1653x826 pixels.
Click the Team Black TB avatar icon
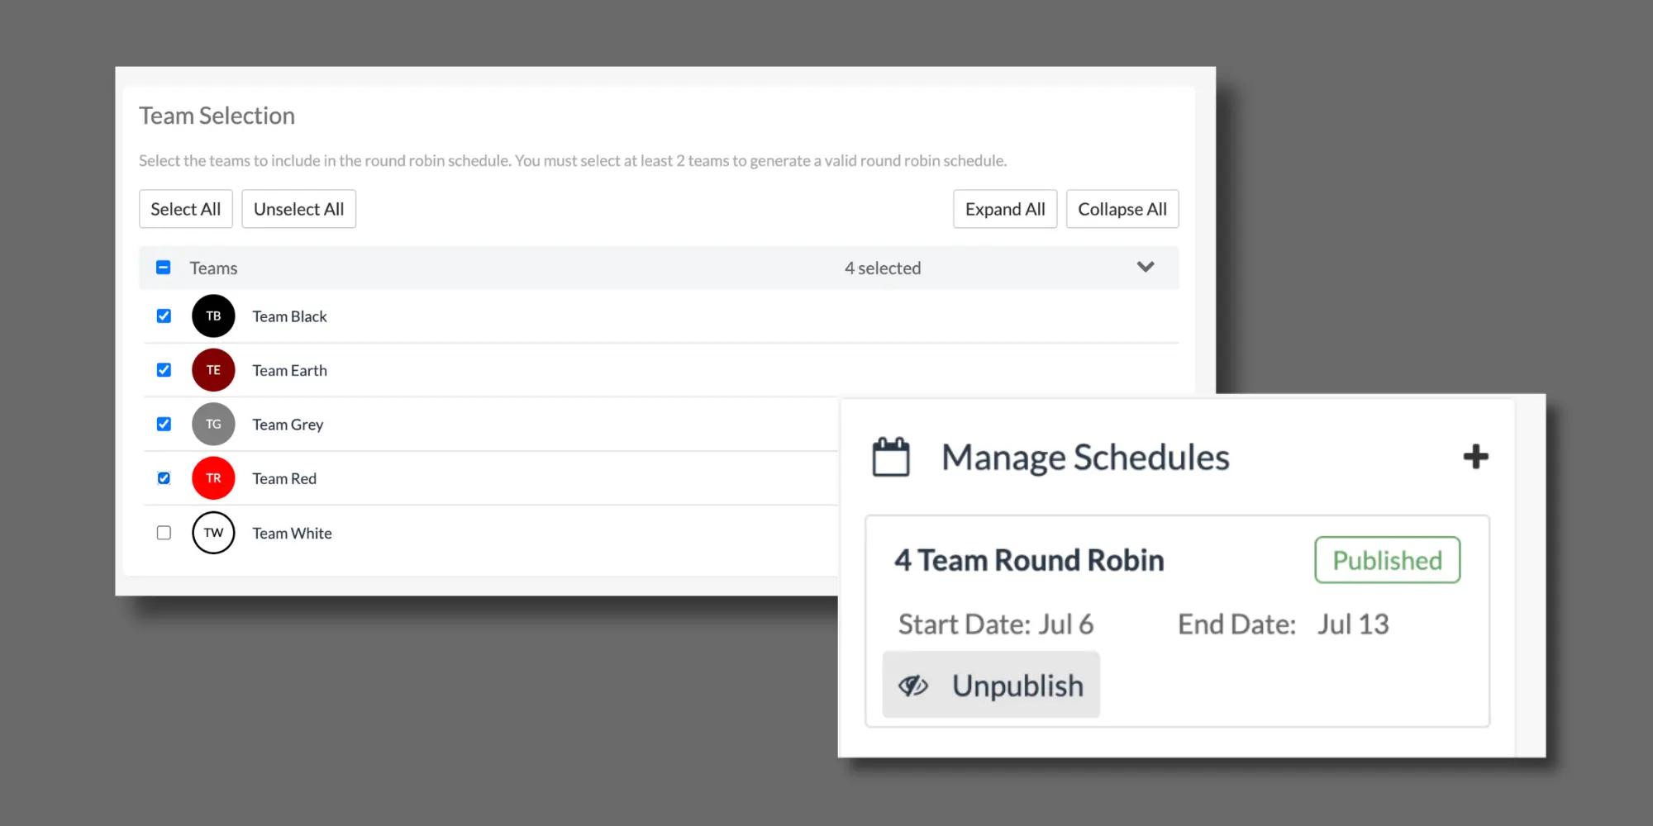coord(213,316)
